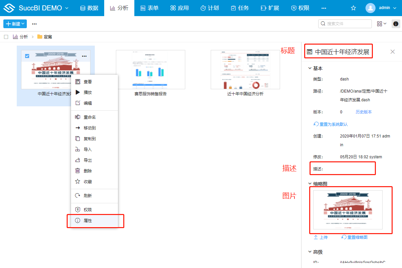Close the properties panel
This screenshot has height=268, width=402.
click(x=393, y=52)
